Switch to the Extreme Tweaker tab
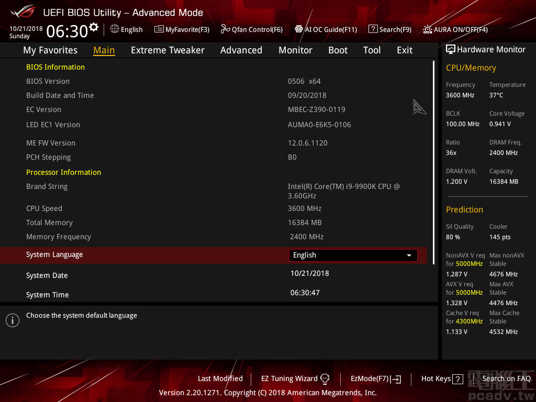 pyautogui.click(x=167, y=50)
